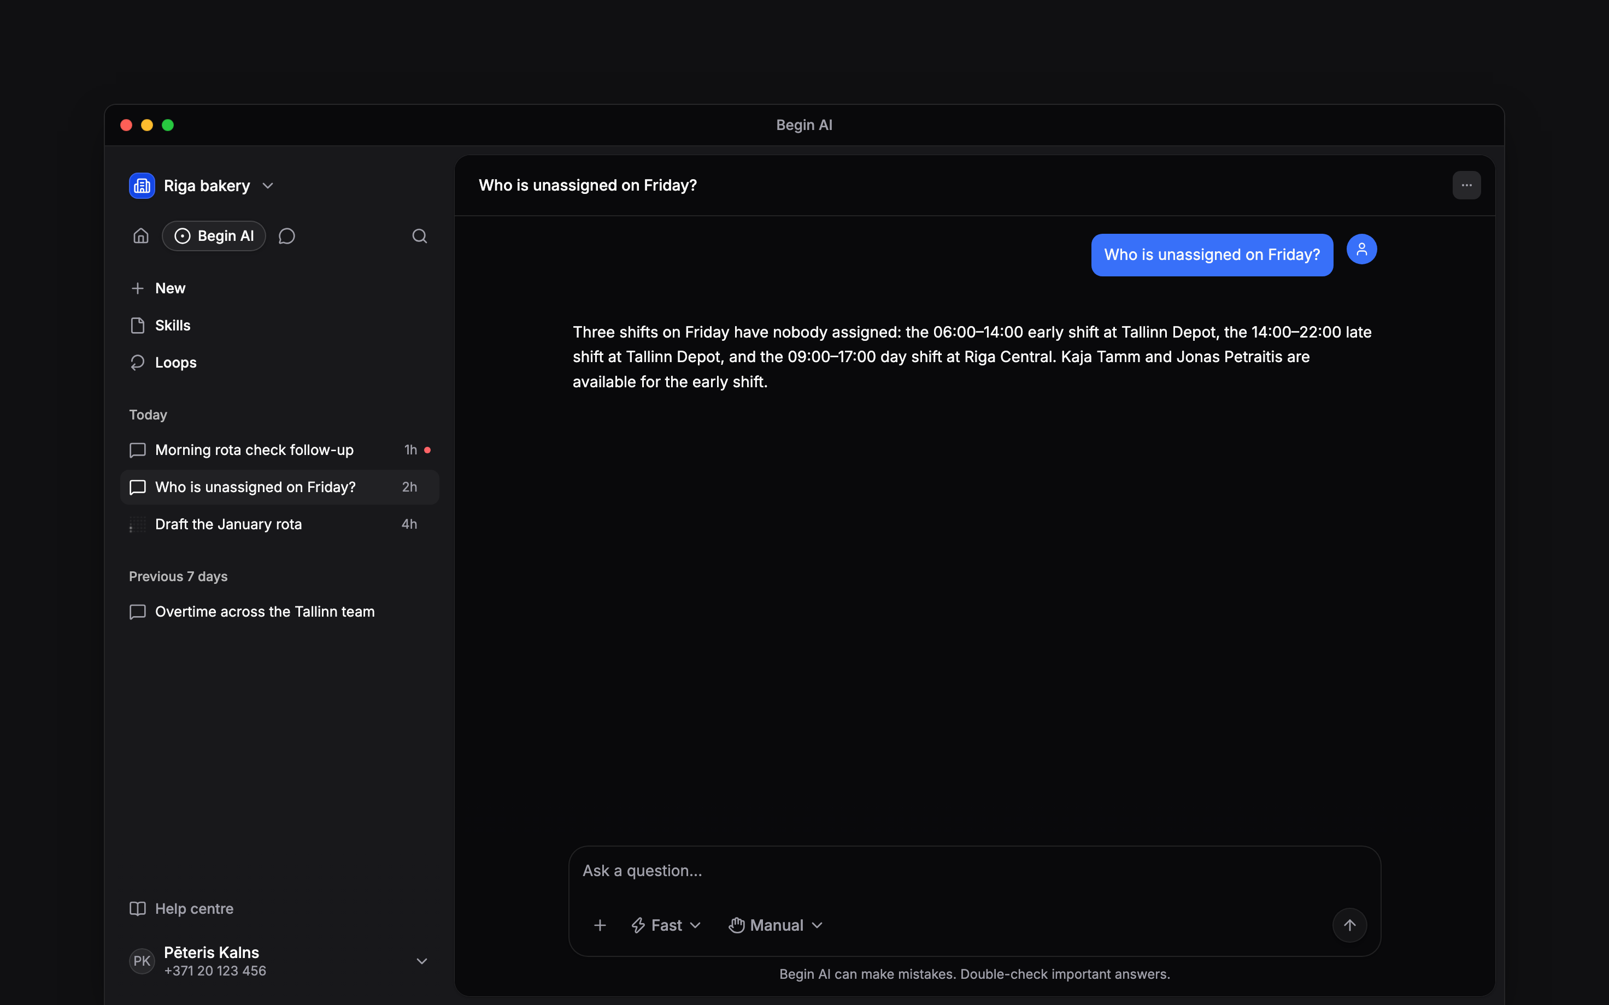The image size is (1609, 1005).
Task: Click the 2h timestamp on the Friday chat
Action: click(x=409, y=487)
